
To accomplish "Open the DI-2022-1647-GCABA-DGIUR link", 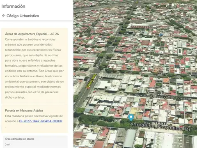I will pos(41,121).
